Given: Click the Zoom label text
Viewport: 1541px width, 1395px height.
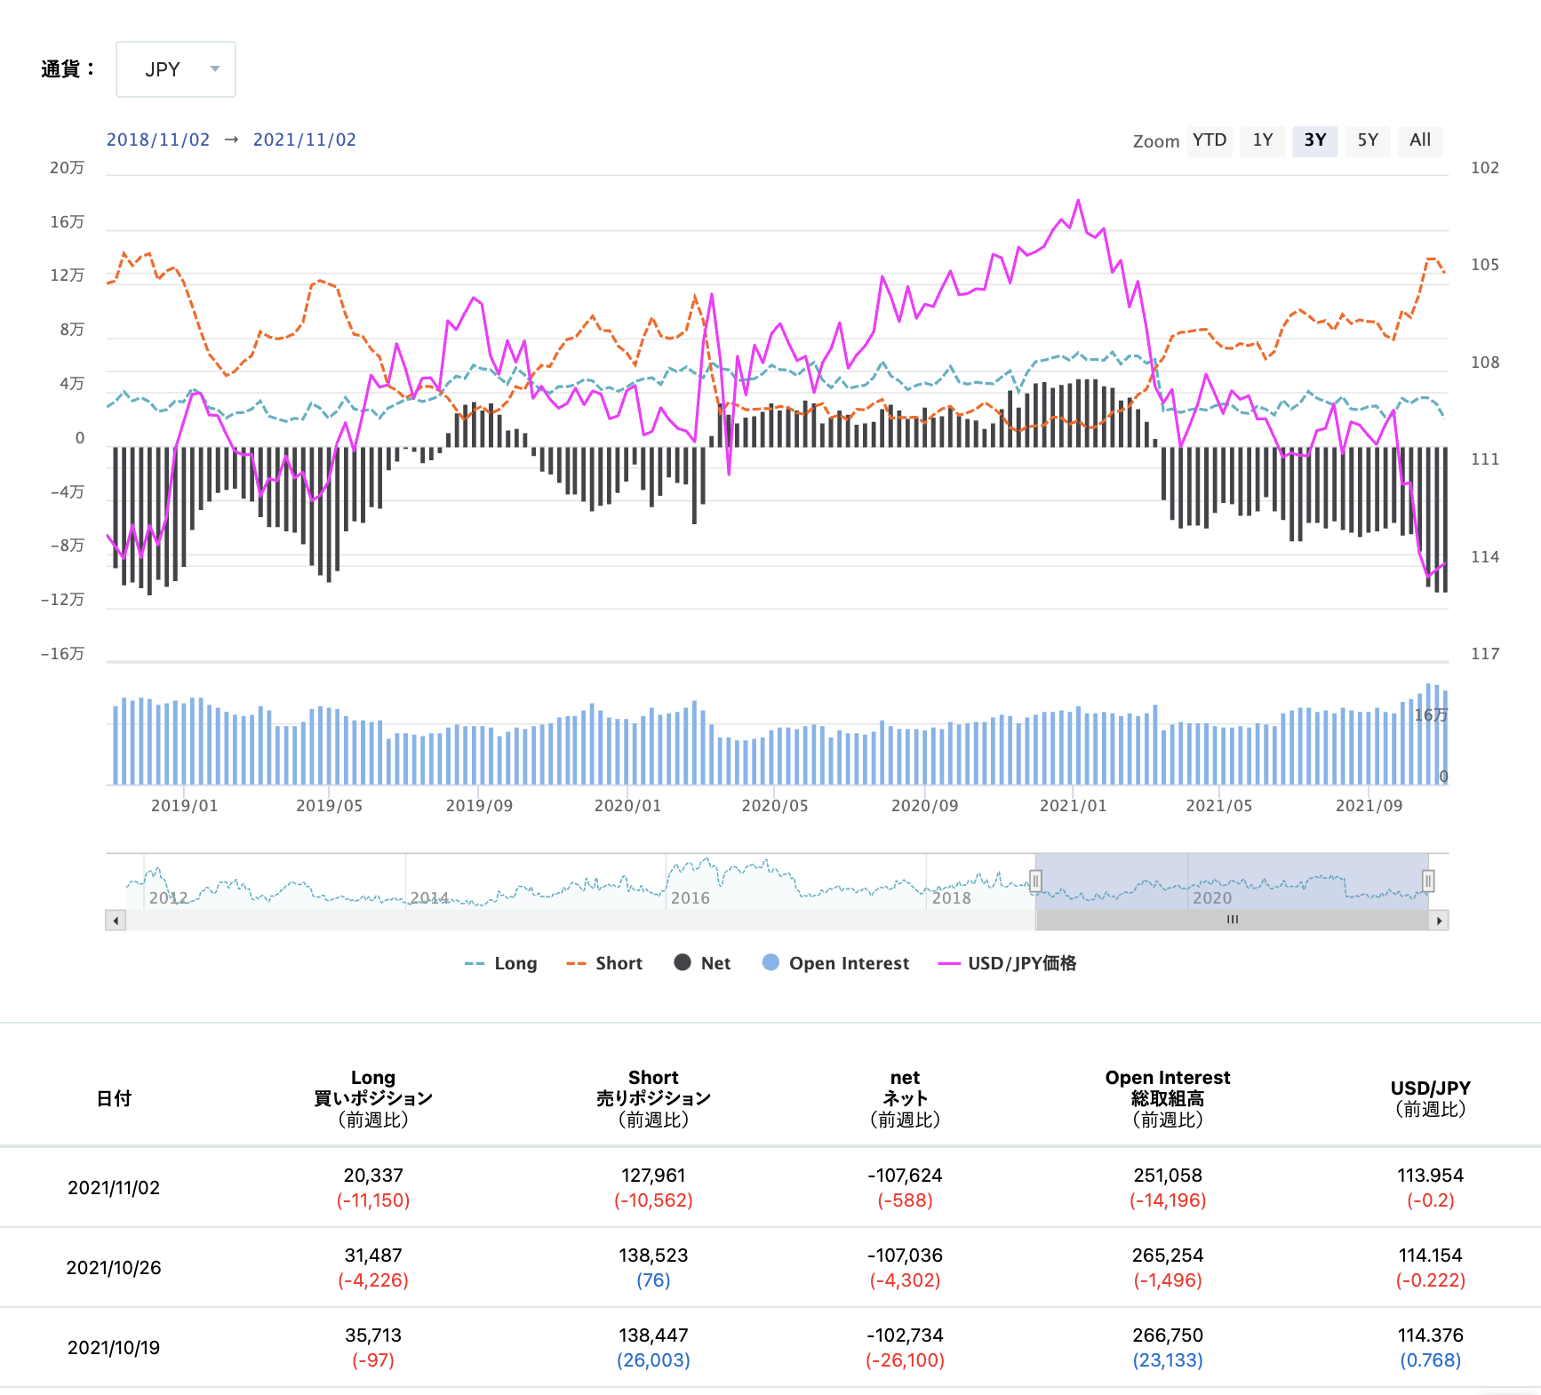Looking at the screenshot, I should pos(1156,141).
